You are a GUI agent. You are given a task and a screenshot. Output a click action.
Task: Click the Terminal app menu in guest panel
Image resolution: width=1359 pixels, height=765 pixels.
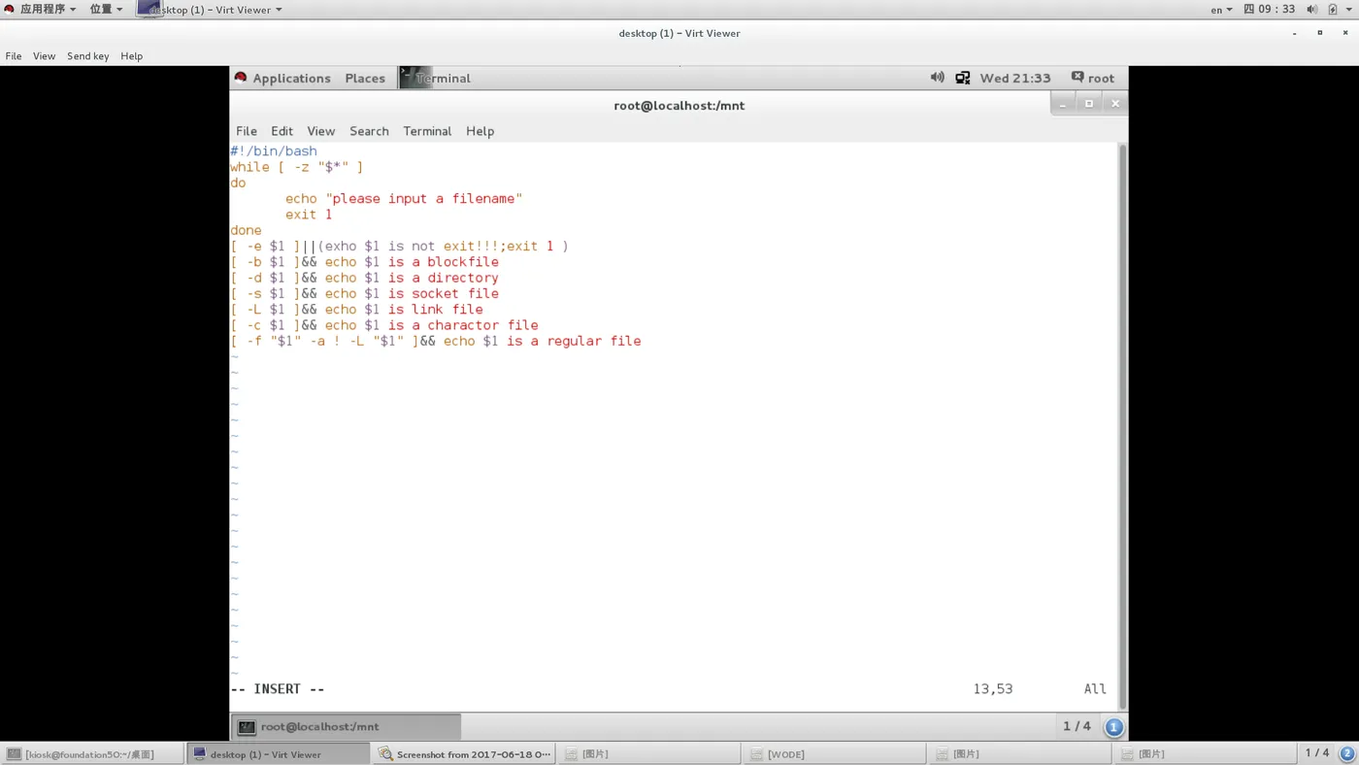[436, 79]
